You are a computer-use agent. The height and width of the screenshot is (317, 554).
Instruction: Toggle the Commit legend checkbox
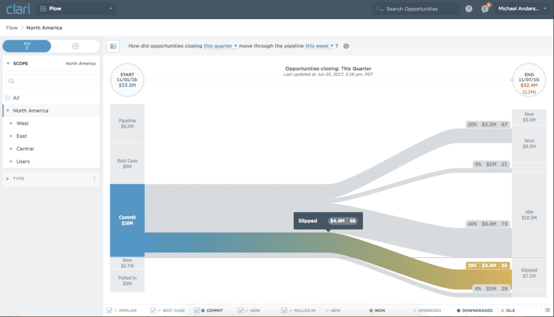click(197, 311)
